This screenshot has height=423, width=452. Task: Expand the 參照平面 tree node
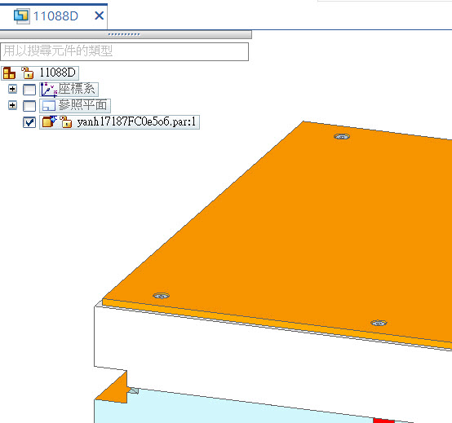[x=12, y=105]
